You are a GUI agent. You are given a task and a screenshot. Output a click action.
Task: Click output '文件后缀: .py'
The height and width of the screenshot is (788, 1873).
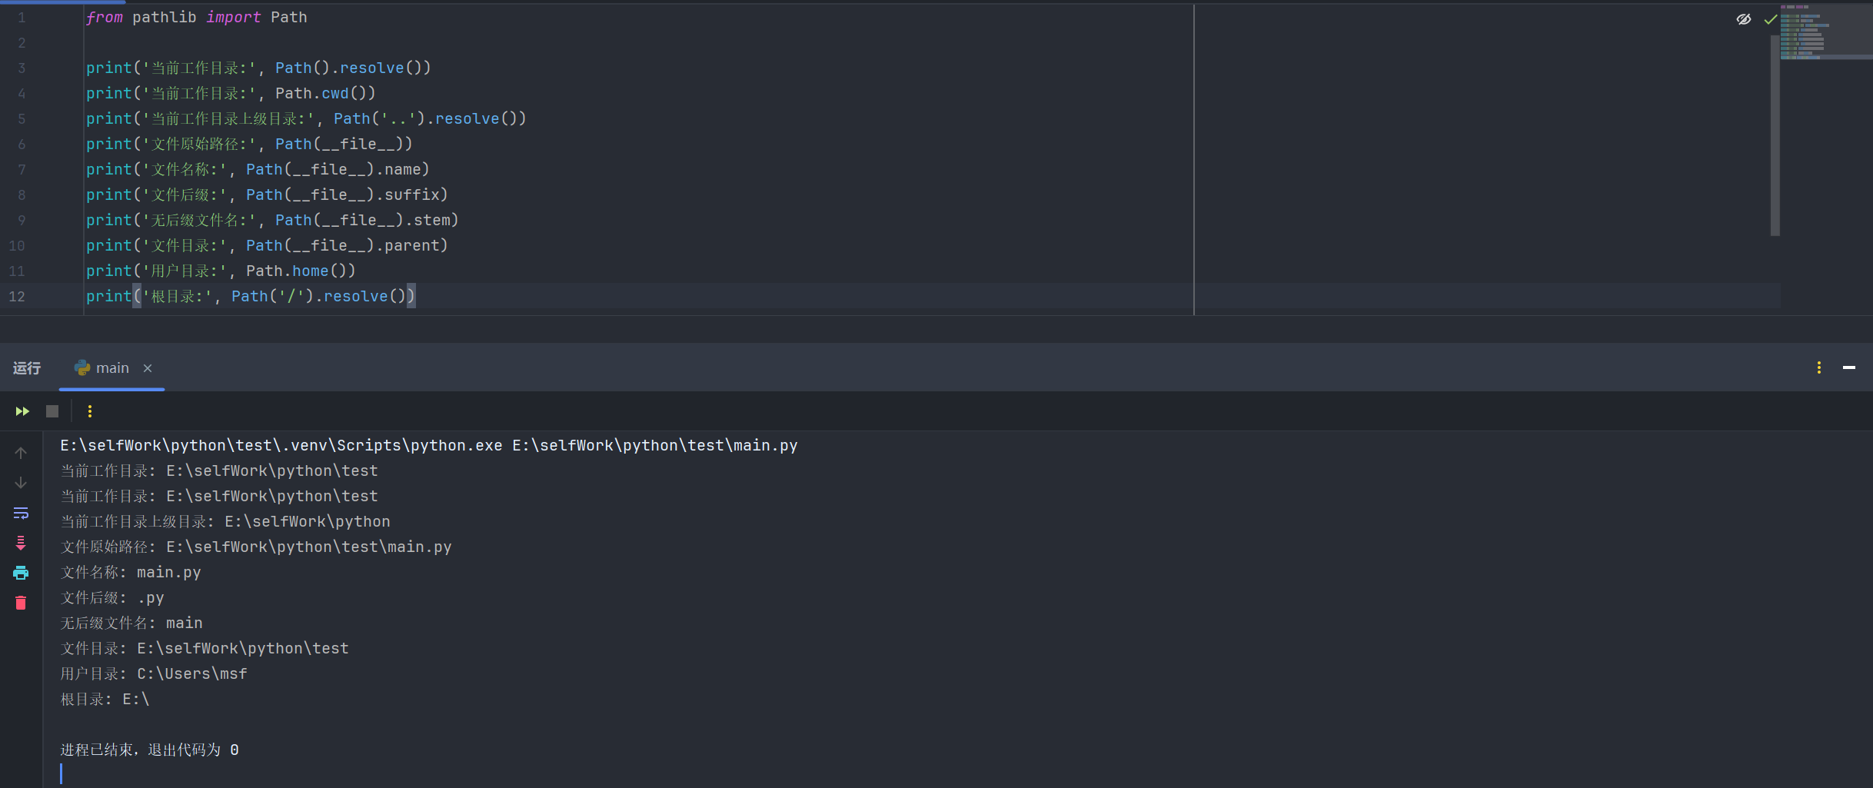112,597
